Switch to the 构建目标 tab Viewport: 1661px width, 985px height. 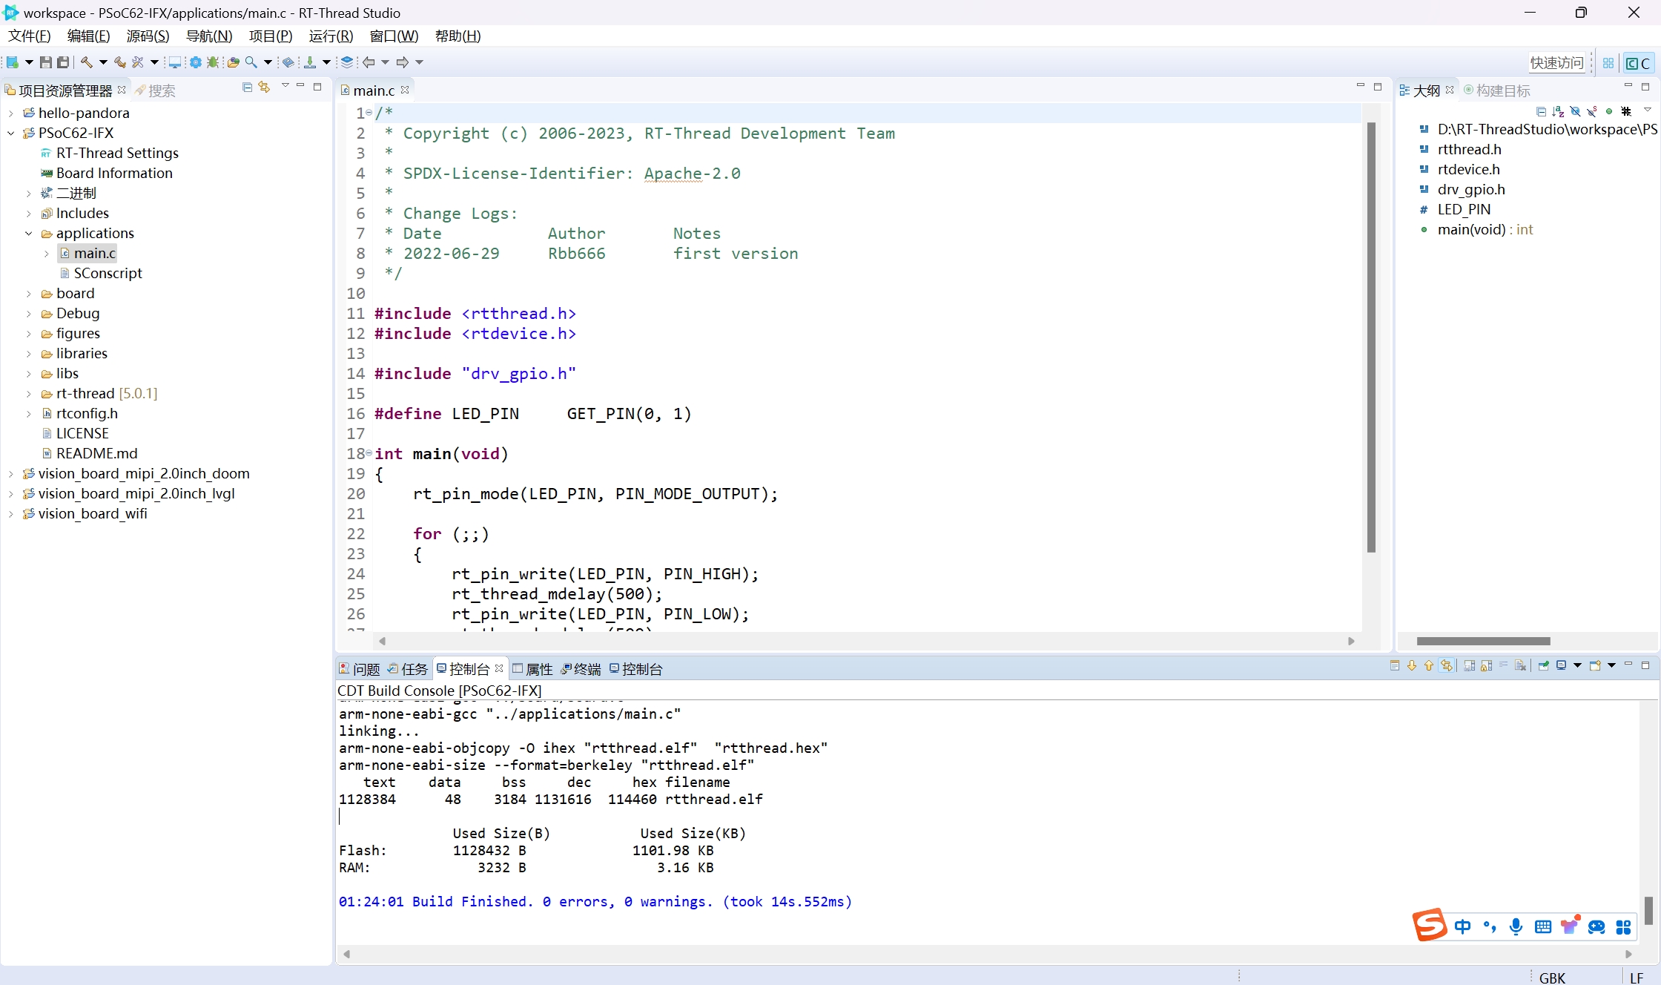1497,90
